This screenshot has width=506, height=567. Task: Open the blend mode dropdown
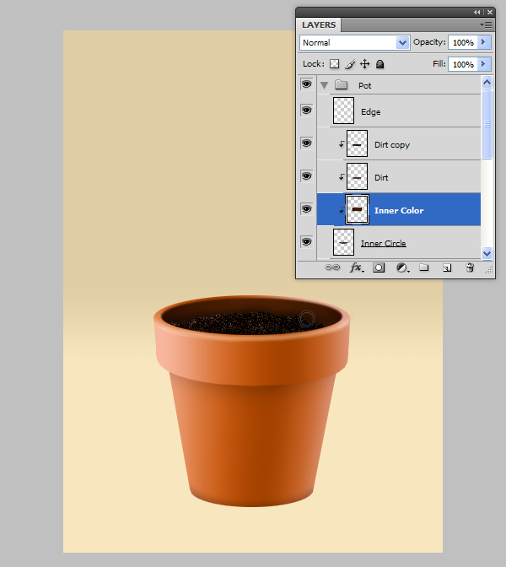pos(354,42)
